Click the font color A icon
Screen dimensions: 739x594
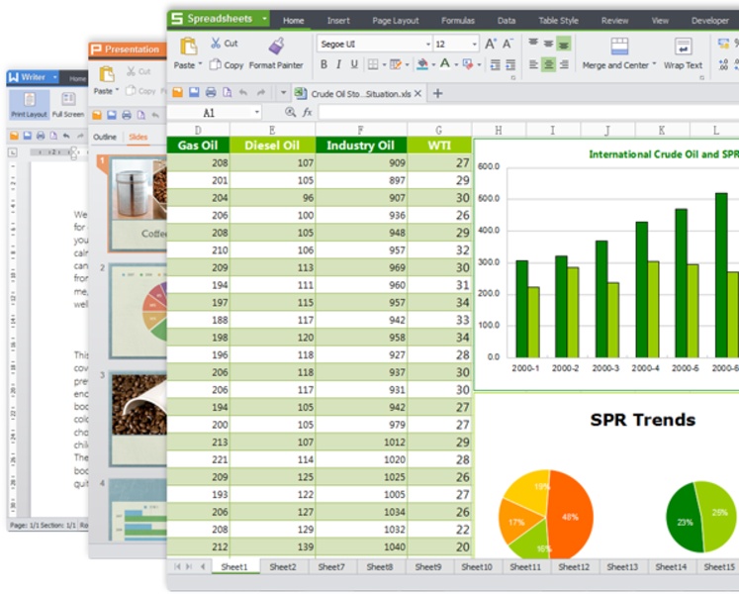pyautogui.click(x=444, y=63)
